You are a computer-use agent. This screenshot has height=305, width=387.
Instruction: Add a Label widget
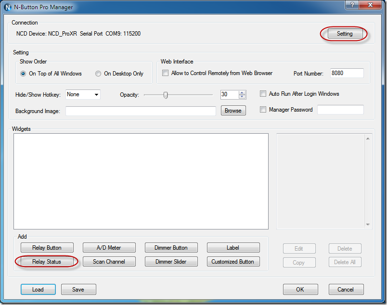233,247
